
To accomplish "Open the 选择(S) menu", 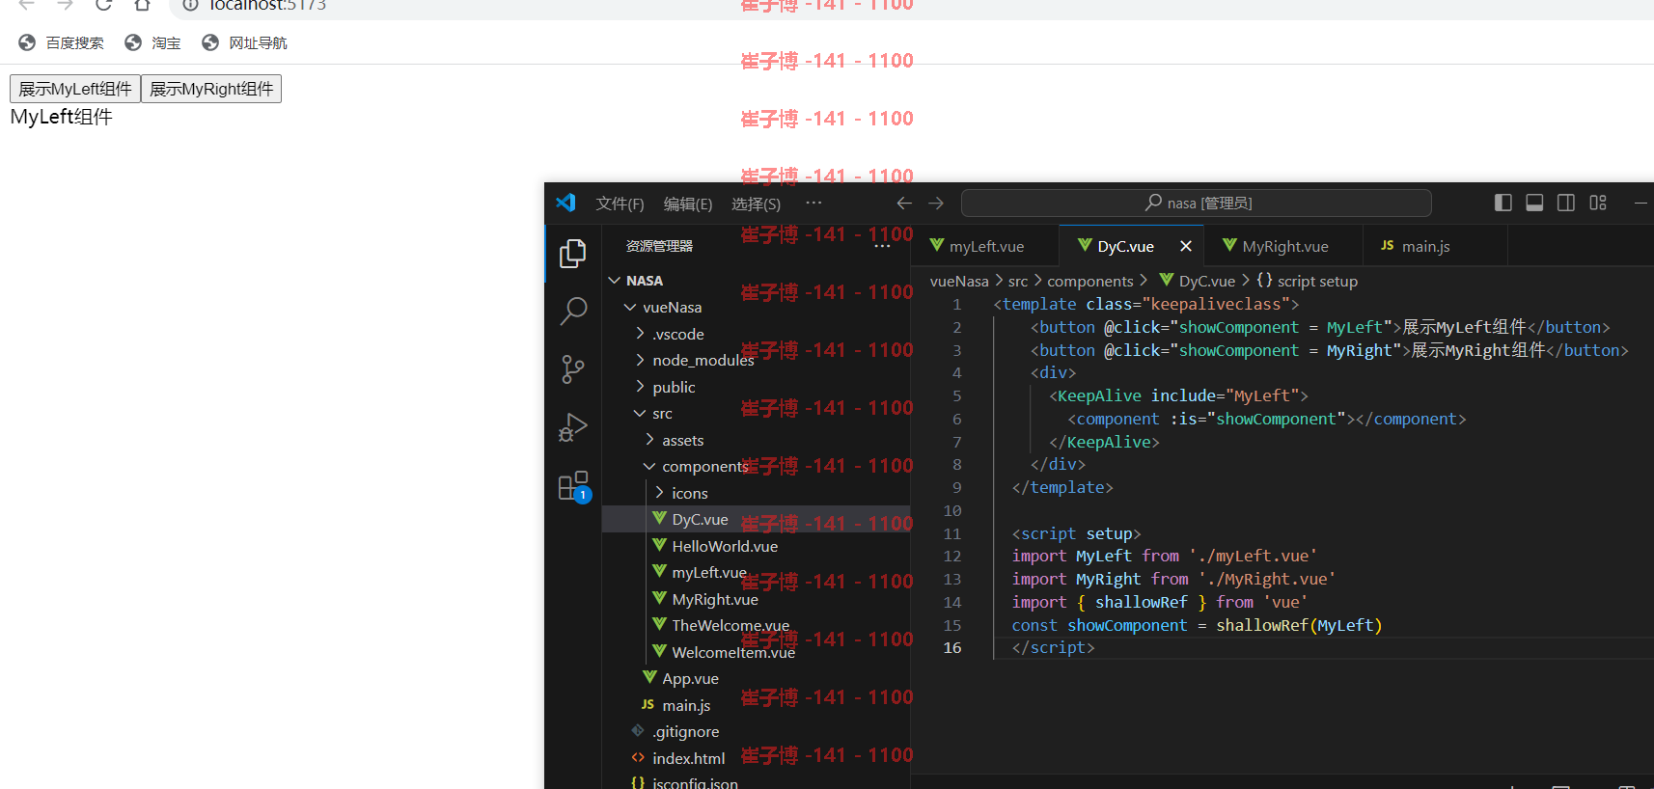I will click(x=756, y=204).
